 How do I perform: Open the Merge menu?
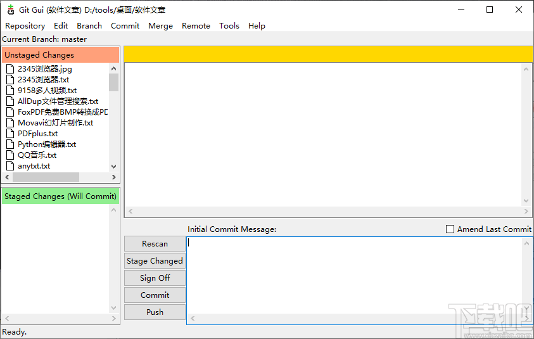click(160, 26)
